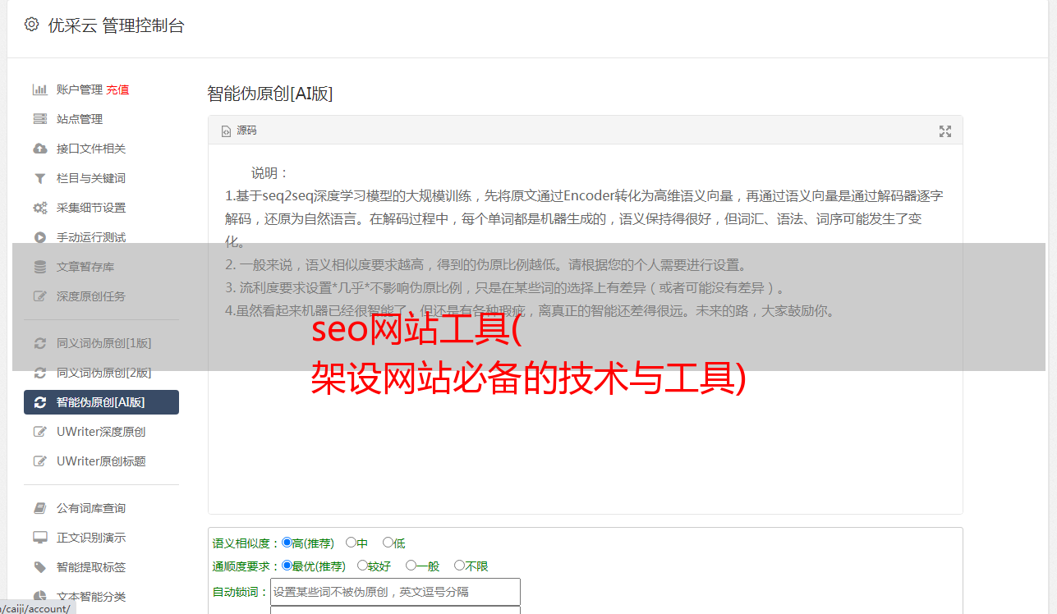Click the edit icon for UWriter深度原创
1057x614 pixels.
(39, 432)
